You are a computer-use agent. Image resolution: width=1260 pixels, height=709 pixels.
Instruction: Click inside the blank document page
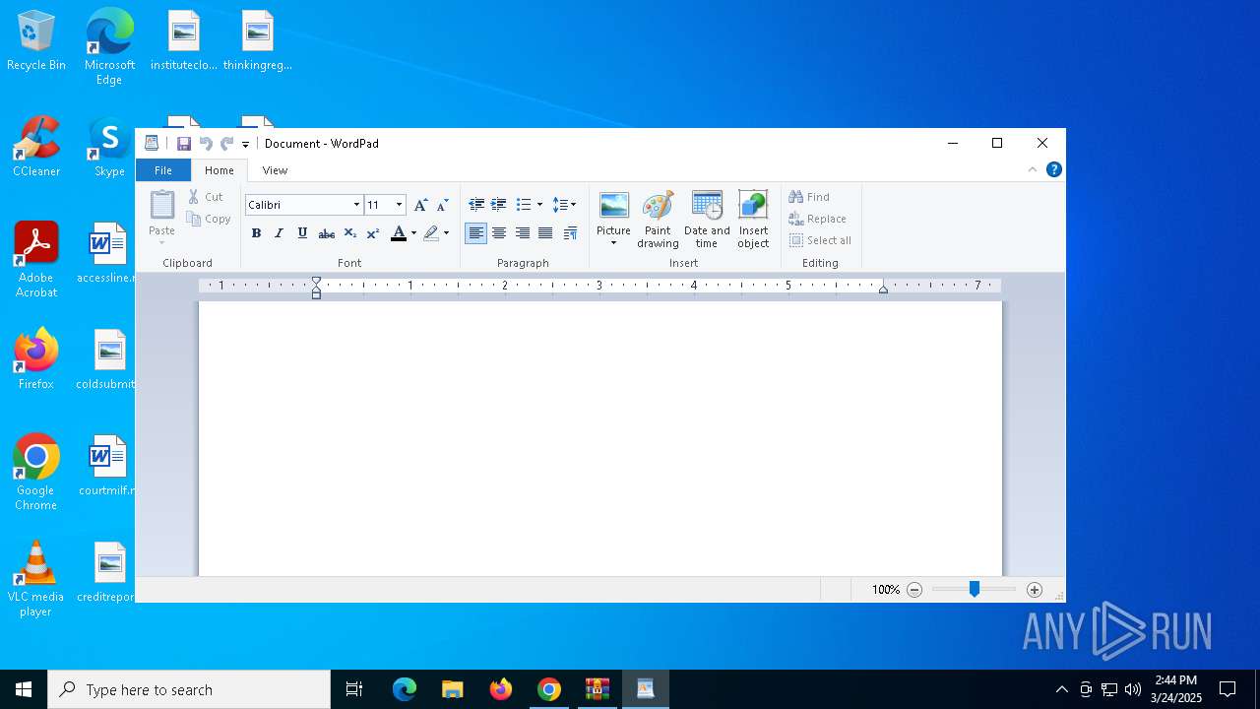coord(599,438)
